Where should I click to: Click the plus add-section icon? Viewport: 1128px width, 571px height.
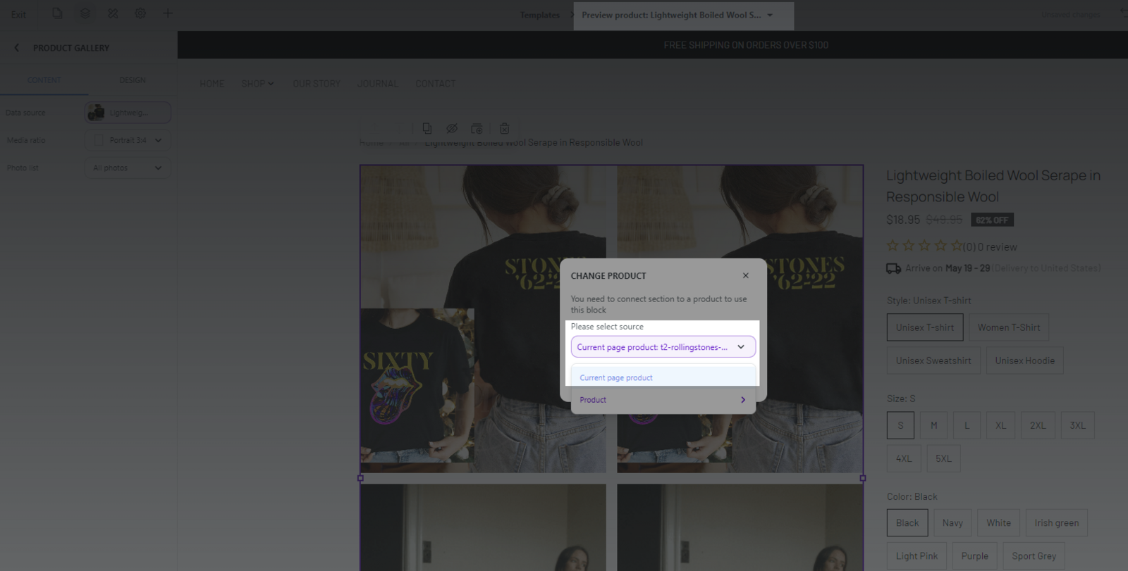[x=168, y=13]
